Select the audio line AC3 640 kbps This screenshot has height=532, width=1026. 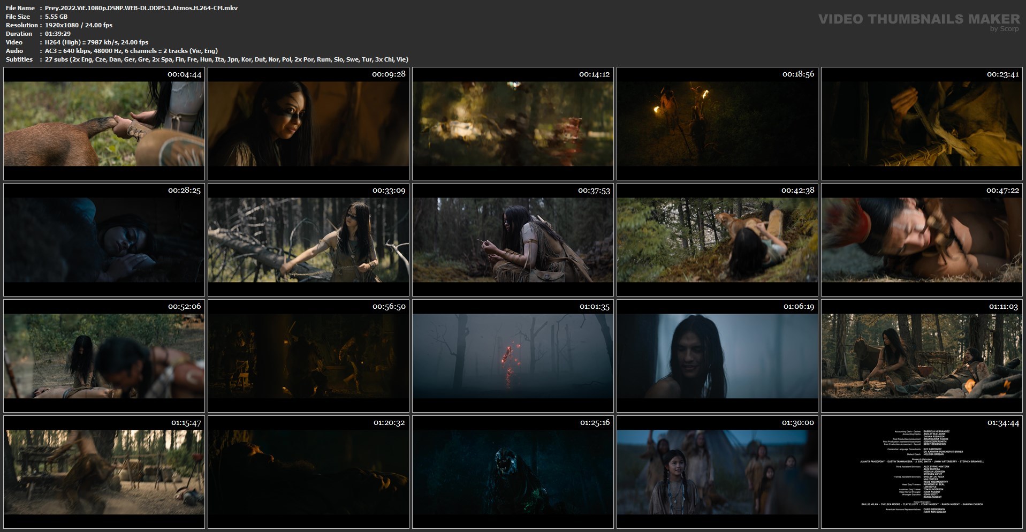131,51
